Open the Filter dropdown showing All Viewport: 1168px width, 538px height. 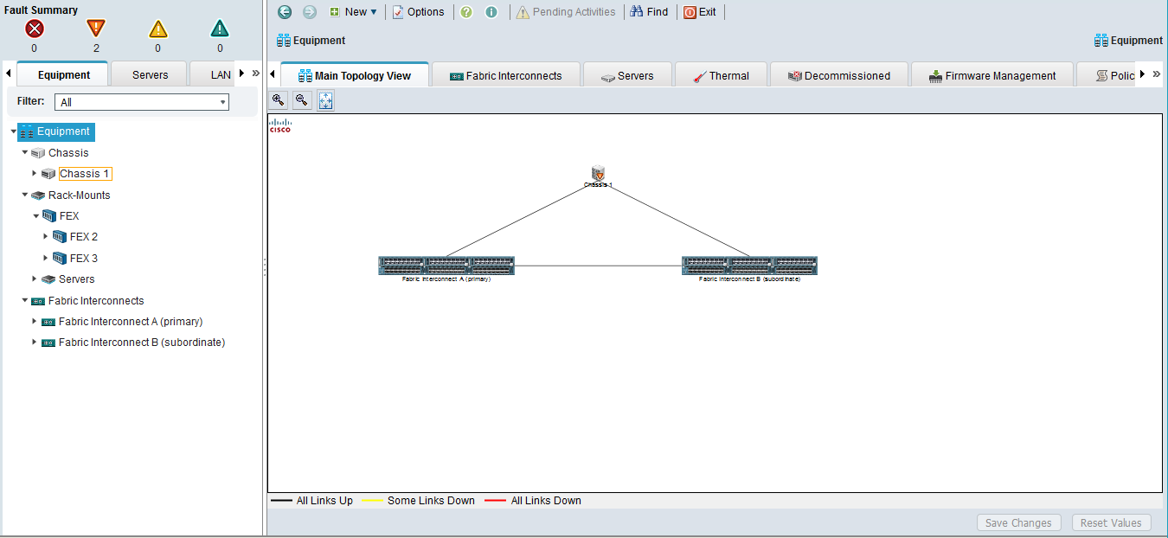142,102
